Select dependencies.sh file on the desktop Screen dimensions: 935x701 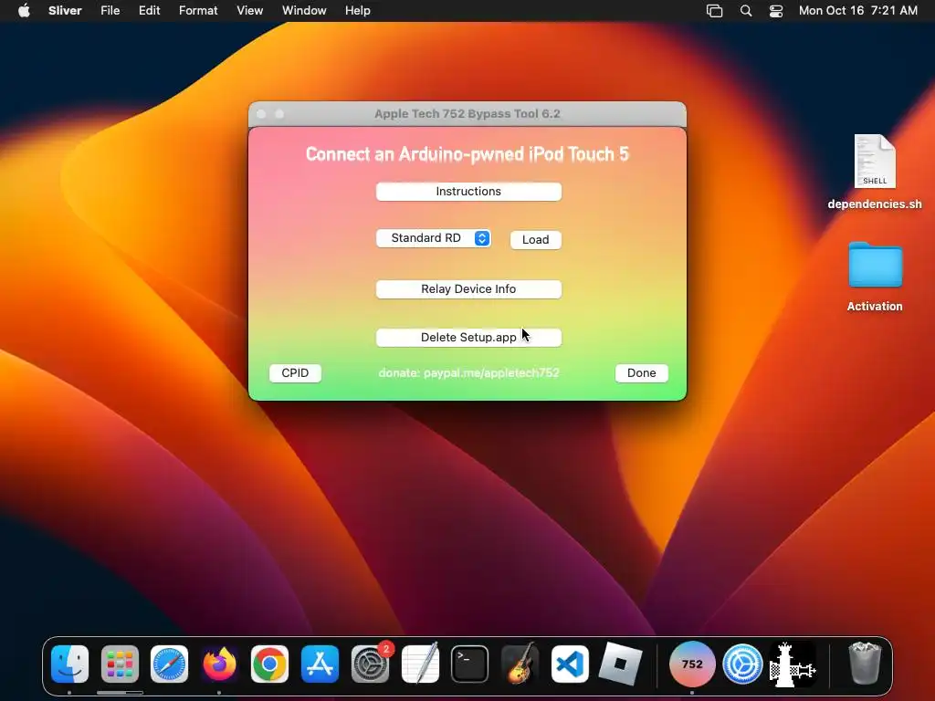click(874, 173)
